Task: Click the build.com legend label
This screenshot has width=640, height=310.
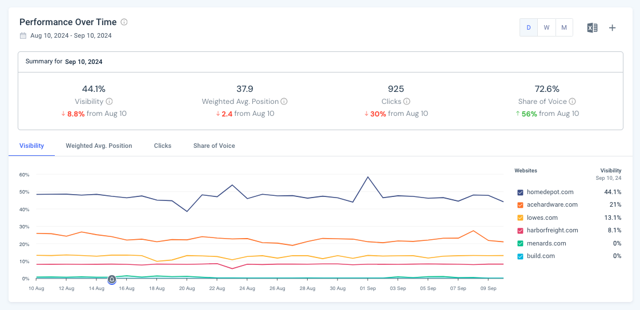Action: click(541, 256)
